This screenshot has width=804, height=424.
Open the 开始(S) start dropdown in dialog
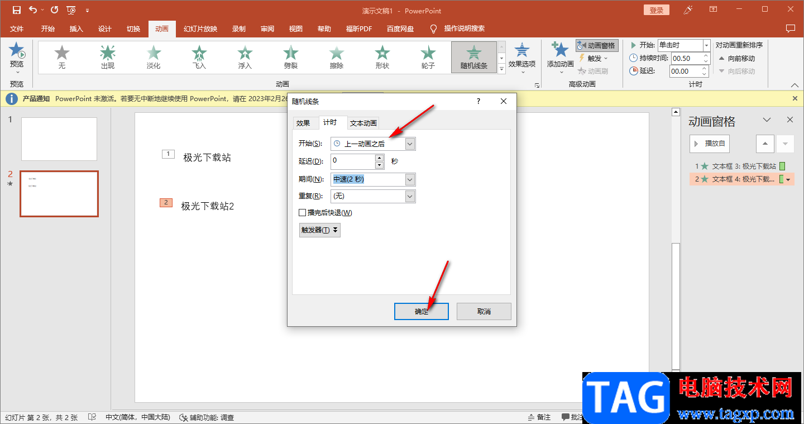[410, 144]
